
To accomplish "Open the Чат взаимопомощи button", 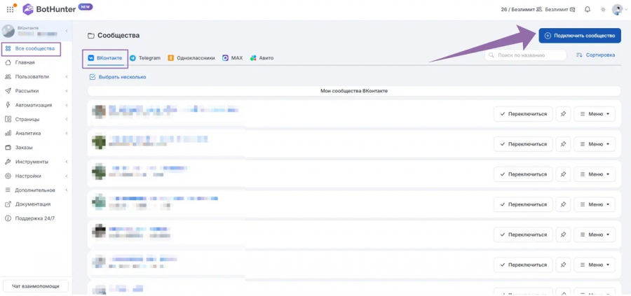I will (x=36, y=286).
